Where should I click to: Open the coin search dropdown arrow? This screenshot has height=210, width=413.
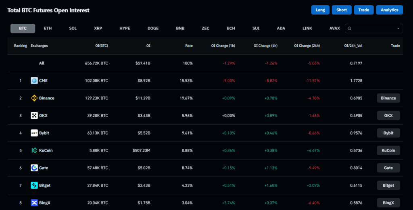pos(398,29)
